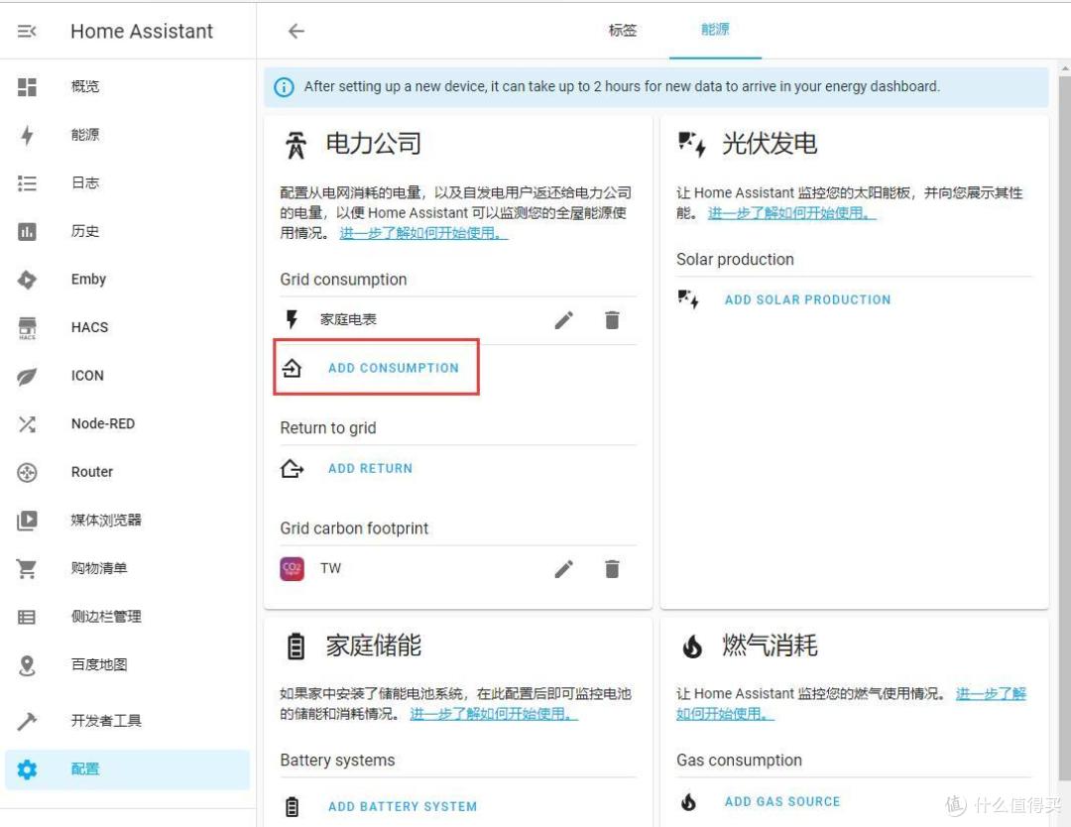Open the 光伏发电 learn-more link
Image resolution: width=1071 pixels, height=827 pixels.
pyautogui.click(x=791, y=214)
